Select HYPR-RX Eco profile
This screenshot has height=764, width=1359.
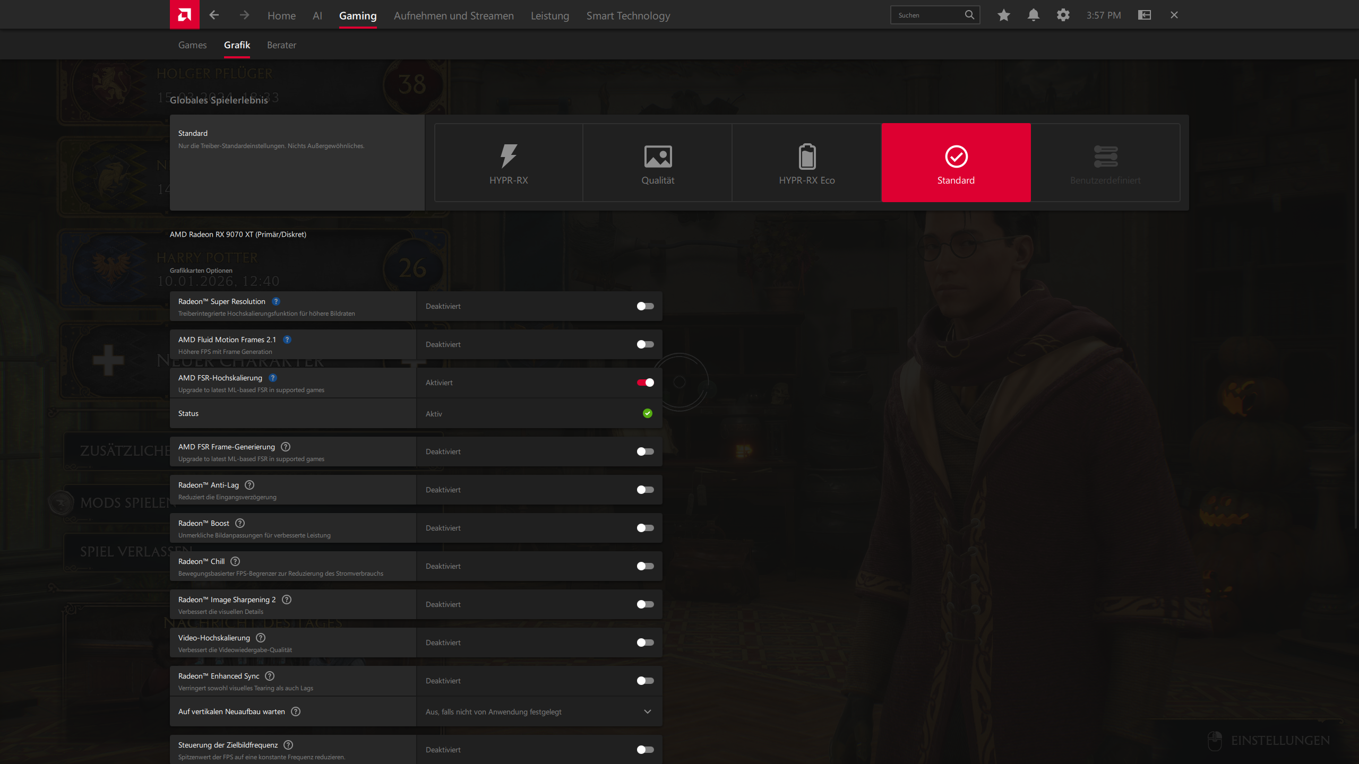806,163
